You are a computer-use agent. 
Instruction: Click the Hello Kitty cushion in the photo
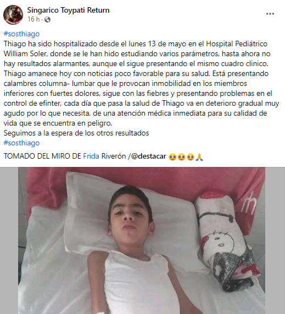click(227, 240)
